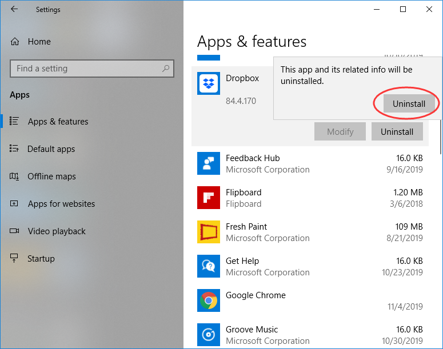Click the greyed Modify button
This screenshot has width=443, height=349.
click(x=340, y=131)
